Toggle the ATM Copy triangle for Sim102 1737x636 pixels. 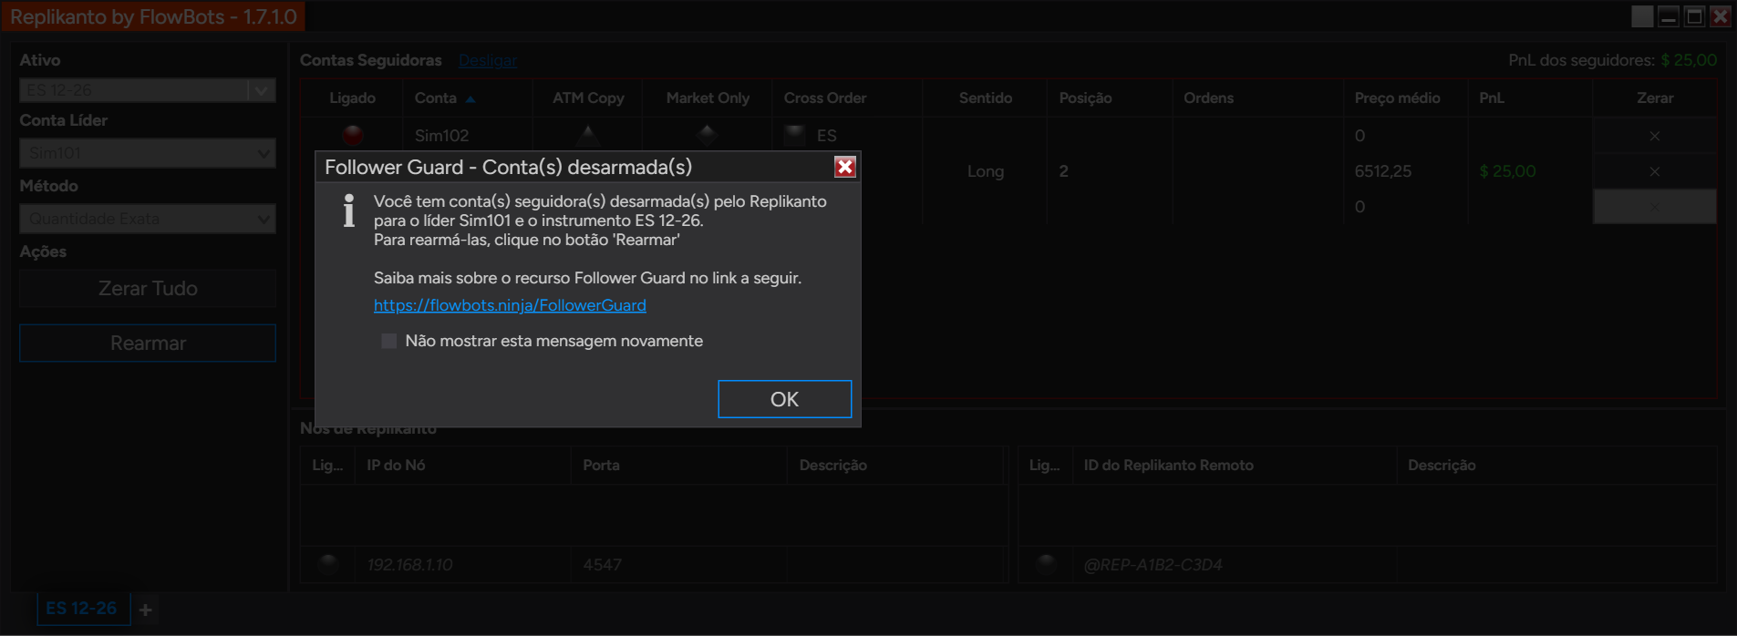tap(588, 135)
